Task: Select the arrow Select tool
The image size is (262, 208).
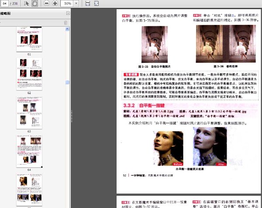Action: [26, 3]
